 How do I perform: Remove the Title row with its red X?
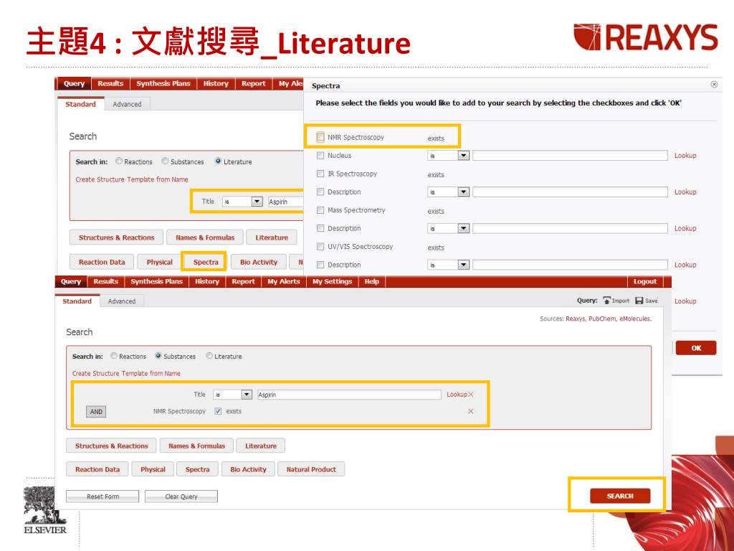(471, 395)
